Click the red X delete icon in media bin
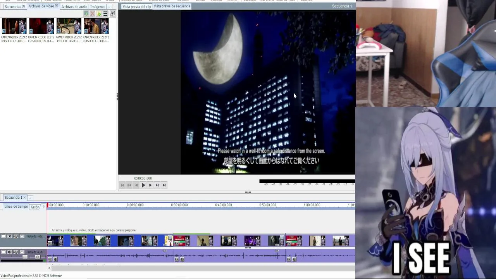This screenshot has width=496, height=279. click(x=93, y=14)
